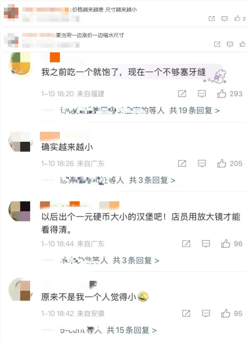Like the one-yuan coin burger comment
The width and height of the screenshot is (247, 341).
[x=225, y=244]
